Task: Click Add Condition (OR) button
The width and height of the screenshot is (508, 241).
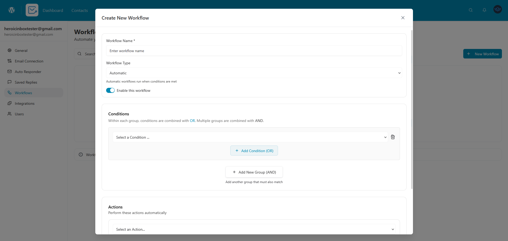Action: (x=254, y=151)
